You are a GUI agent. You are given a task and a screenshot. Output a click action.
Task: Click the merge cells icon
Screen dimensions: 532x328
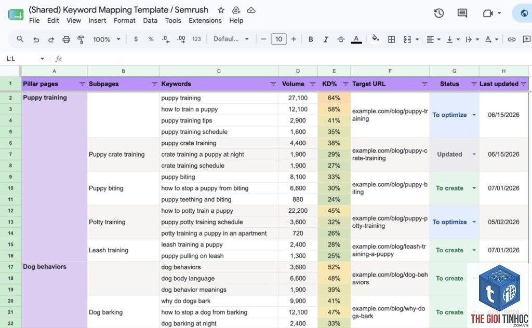[407, 39]
